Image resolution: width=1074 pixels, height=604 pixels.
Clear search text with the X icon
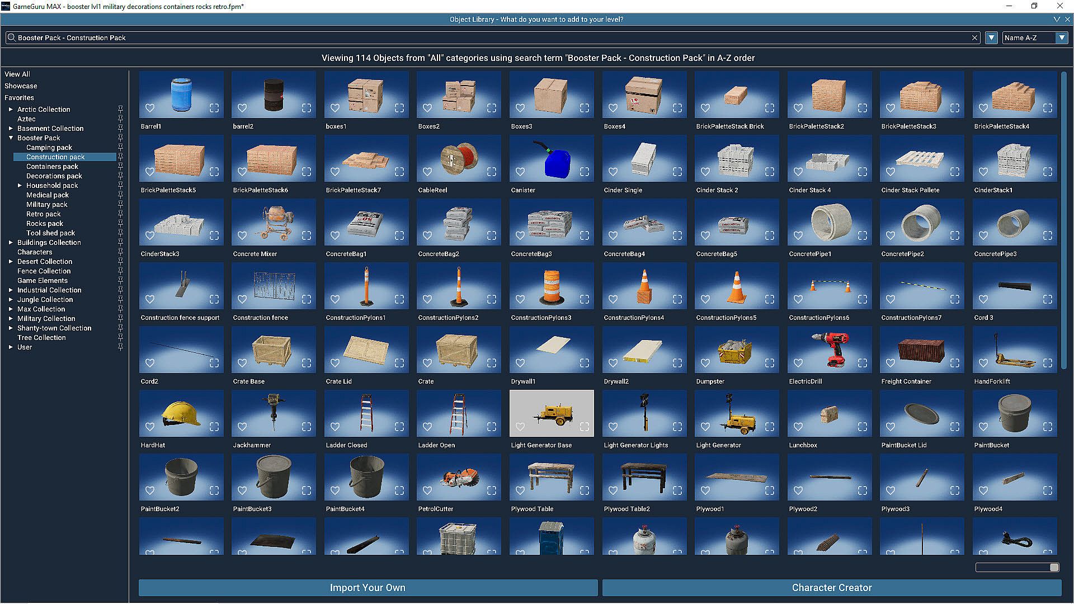pos(974,38)
